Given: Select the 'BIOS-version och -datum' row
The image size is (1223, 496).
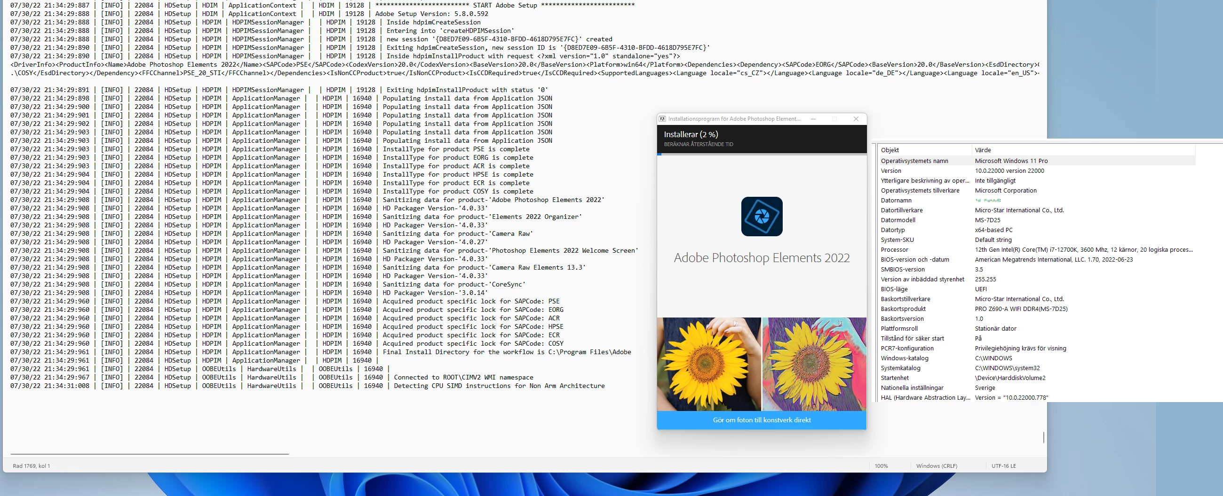Looking at the screenshot, I should click(1036, 259).
